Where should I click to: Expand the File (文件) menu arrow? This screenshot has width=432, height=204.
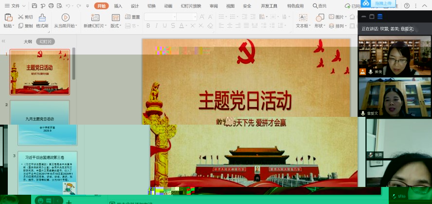[x=23, y=6]
